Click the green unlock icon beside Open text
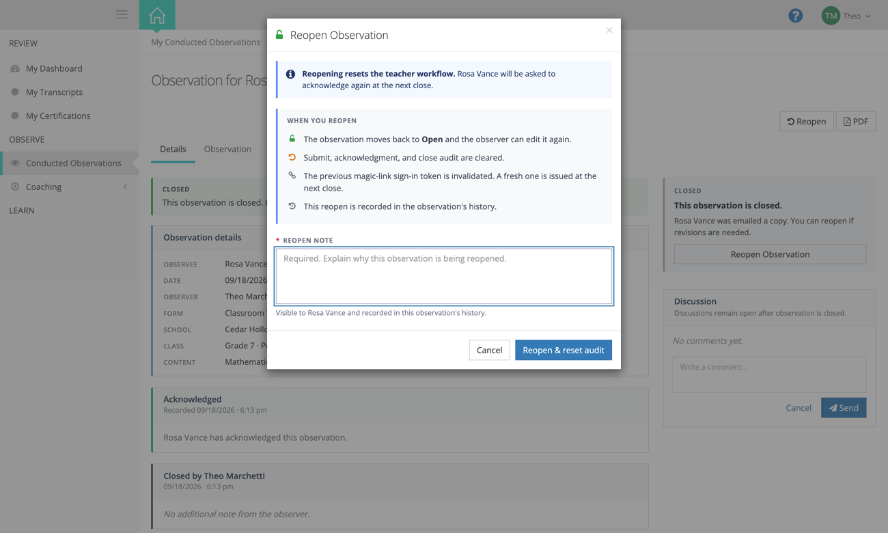Viewport: 888px width, 533px height. 292,139
